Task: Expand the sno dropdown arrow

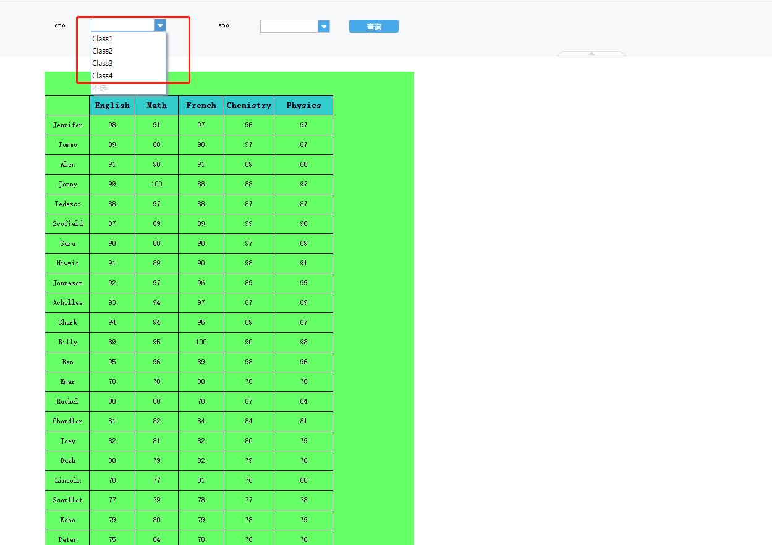Action: [x=324, y=26]
